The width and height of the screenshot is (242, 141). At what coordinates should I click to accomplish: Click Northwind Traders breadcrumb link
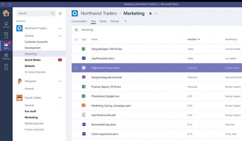(x=99, y=14)
